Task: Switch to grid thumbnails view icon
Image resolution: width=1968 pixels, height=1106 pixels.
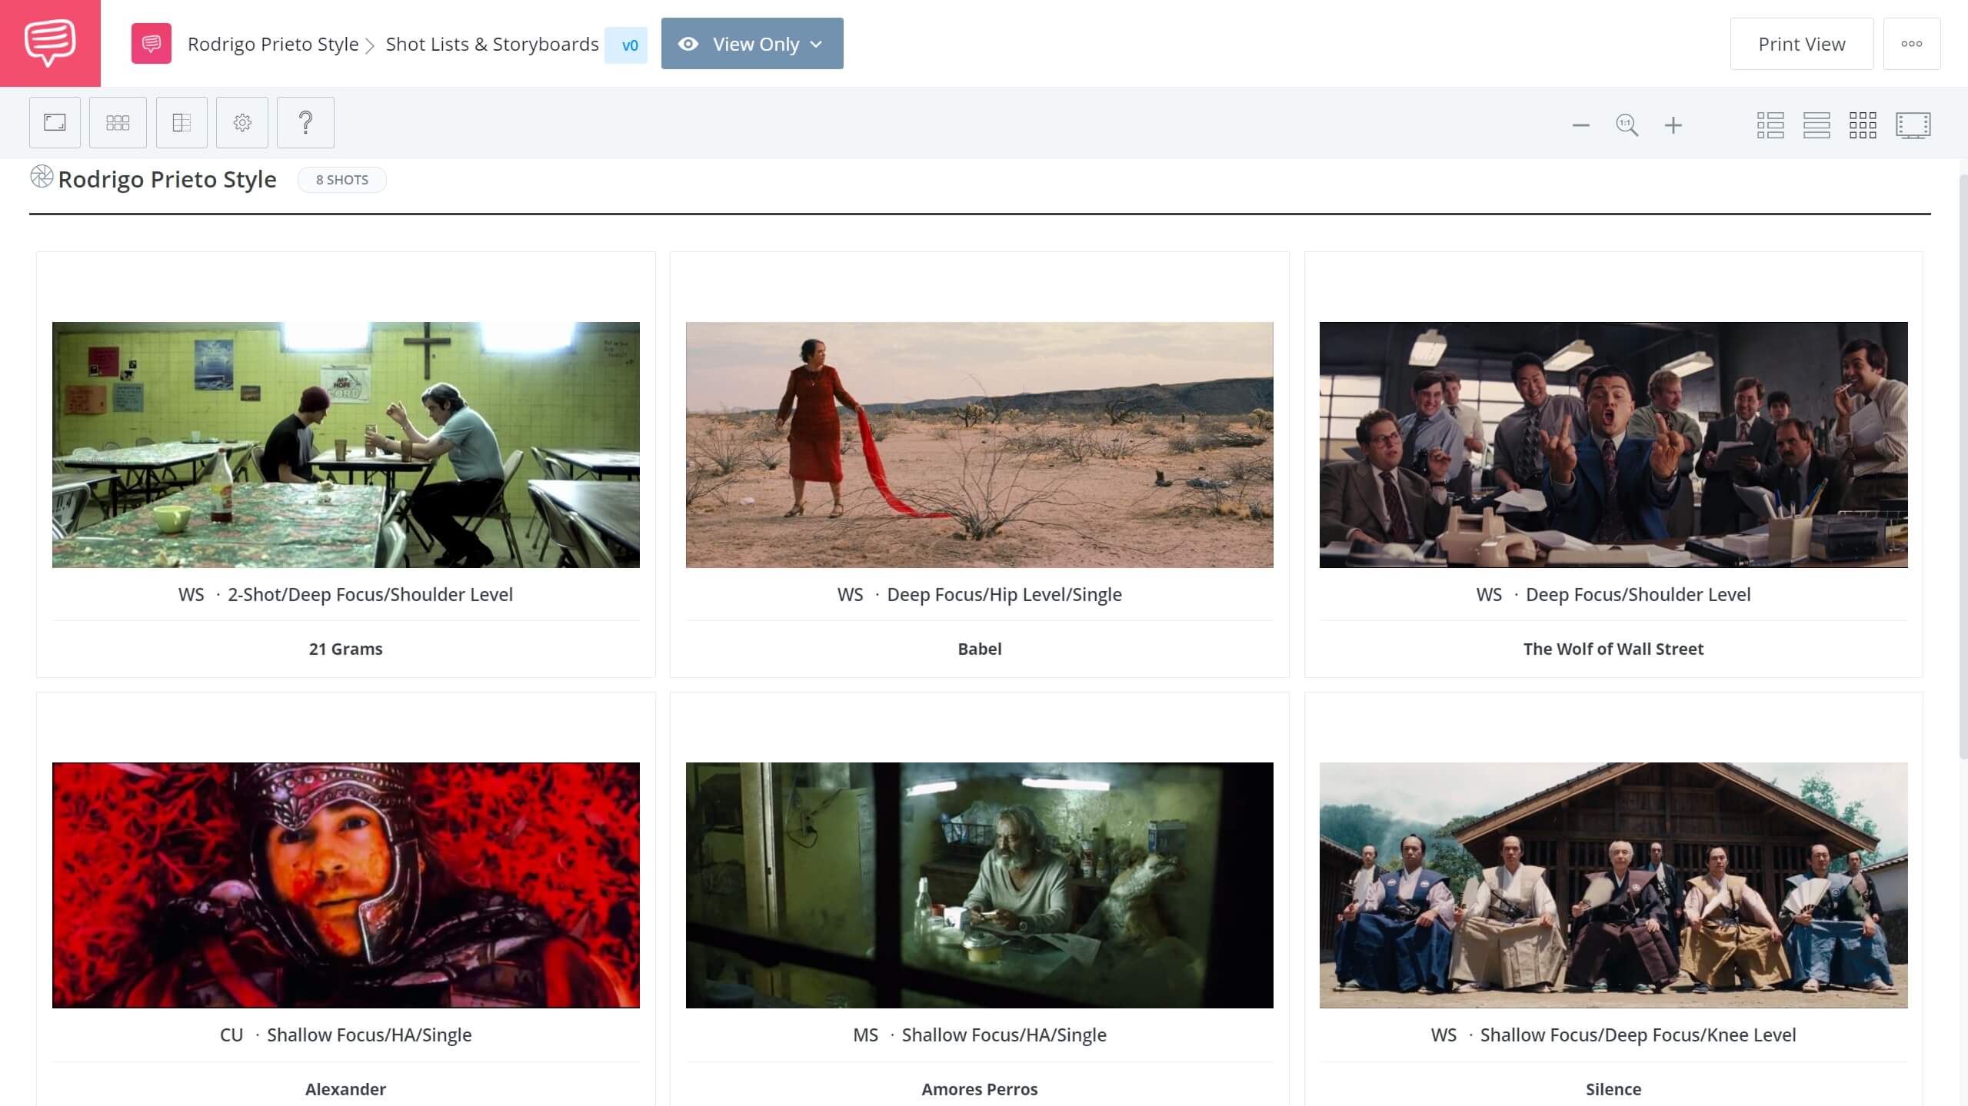Action: pyautogui.click(x=1862, y=125)
